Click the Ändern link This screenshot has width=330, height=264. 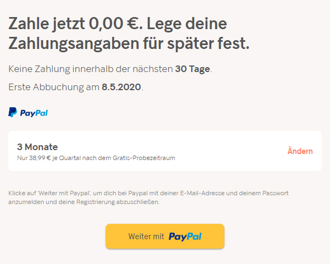click(300, 151)
